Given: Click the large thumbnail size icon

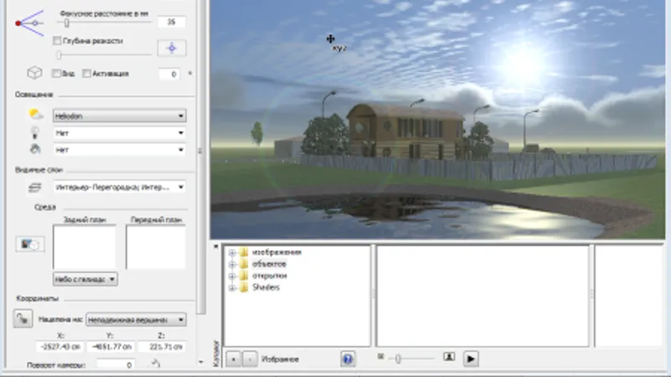Looking at the screenshot, I should [x=449, y=357].
